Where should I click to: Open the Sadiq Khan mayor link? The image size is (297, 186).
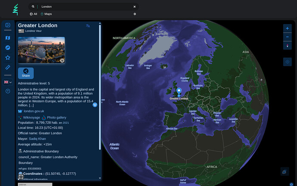[x=37, y=139]
